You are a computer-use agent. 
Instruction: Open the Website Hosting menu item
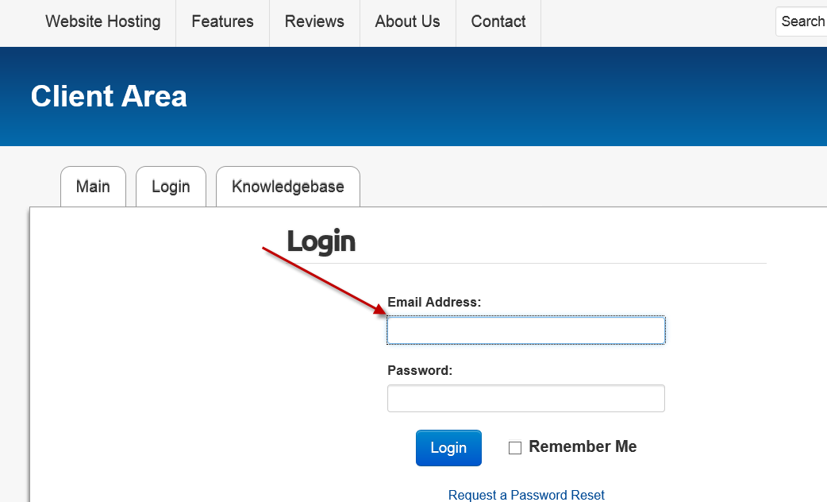tap(103, 21)
